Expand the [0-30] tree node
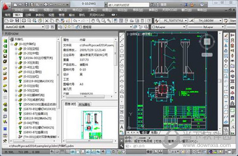 (16, 63)
